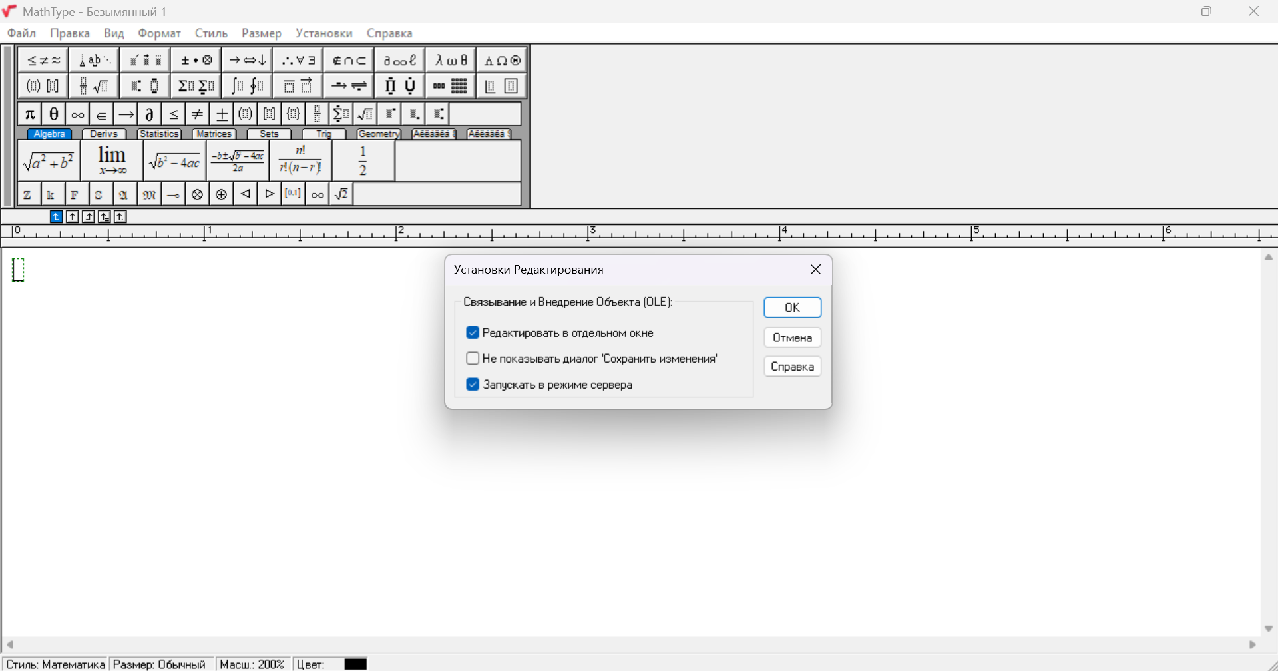1278x671 pixels.
Task: Switch to the Derivs tab
Action: 104,134
